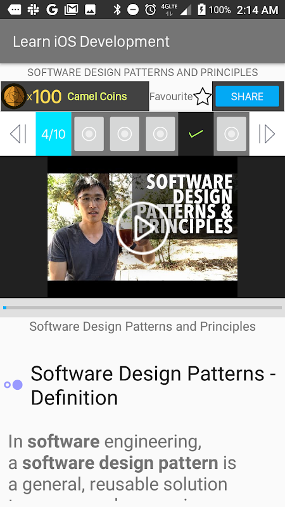
Task: Tap the SOFTWARE DESIGN PATTERNS AND PRINCIPLES header
Action: coord(142,72)
